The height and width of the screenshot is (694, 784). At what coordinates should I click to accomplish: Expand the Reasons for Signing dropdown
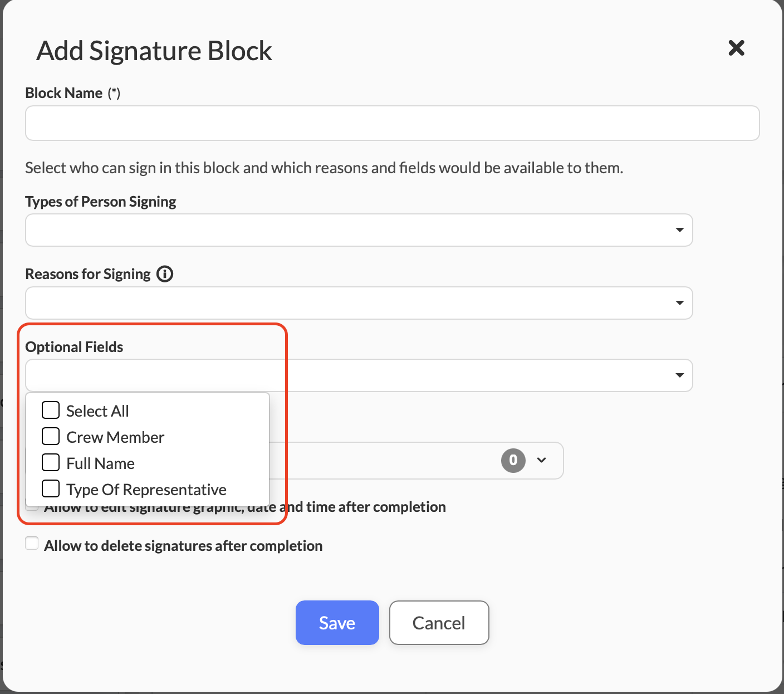click(359, 303)
